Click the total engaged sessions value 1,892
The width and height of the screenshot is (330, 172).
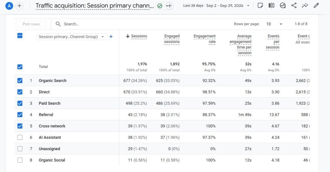point(175,64)
